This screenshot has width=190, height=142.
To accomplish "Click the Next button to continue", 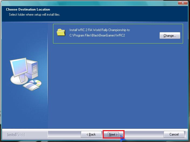I will point(113,134).
